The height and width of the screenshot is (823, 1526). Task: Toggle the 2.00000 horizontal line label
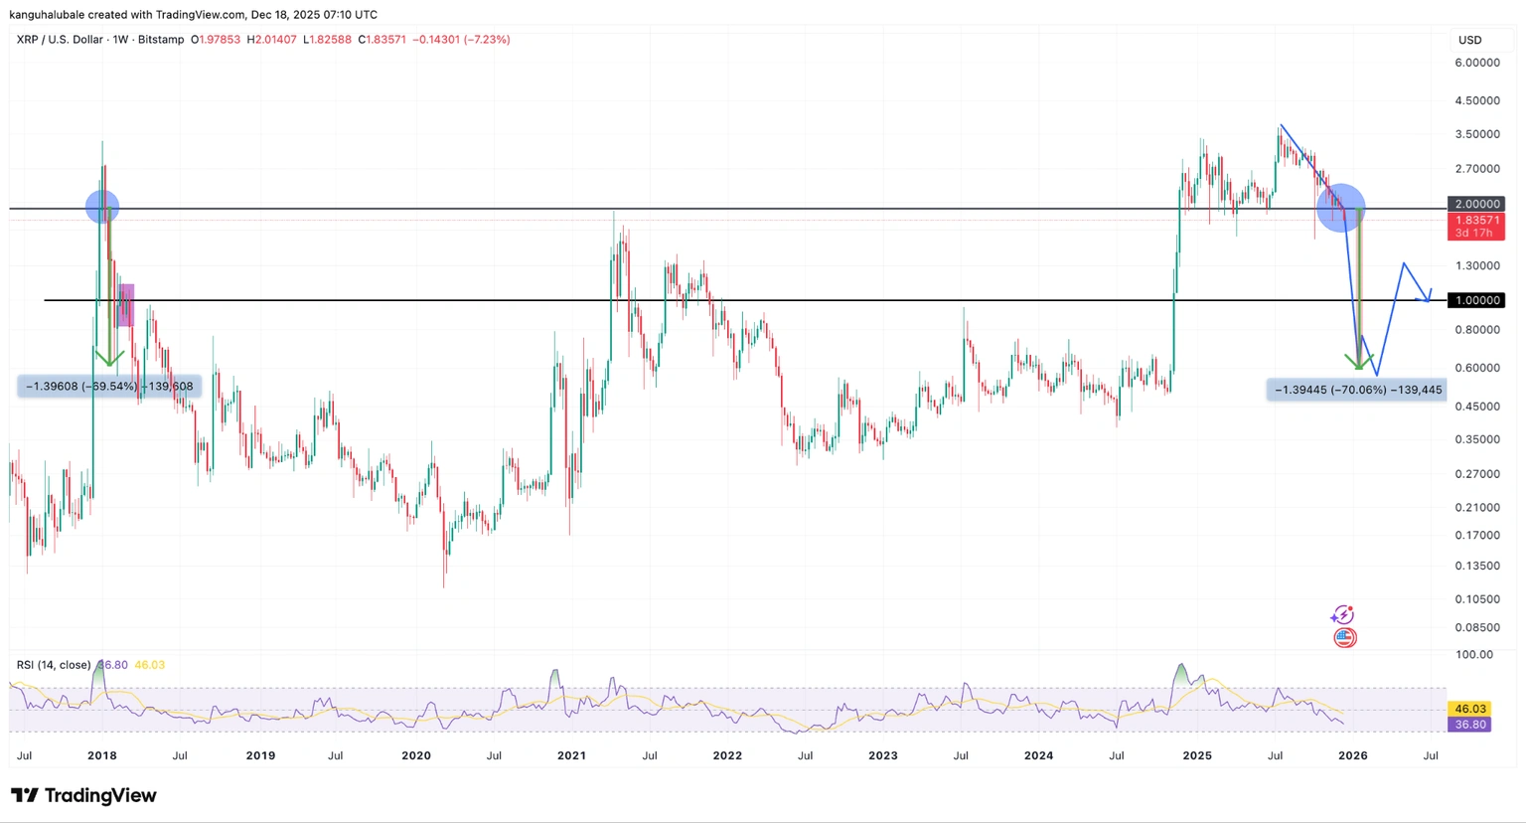pos(1476,203)
